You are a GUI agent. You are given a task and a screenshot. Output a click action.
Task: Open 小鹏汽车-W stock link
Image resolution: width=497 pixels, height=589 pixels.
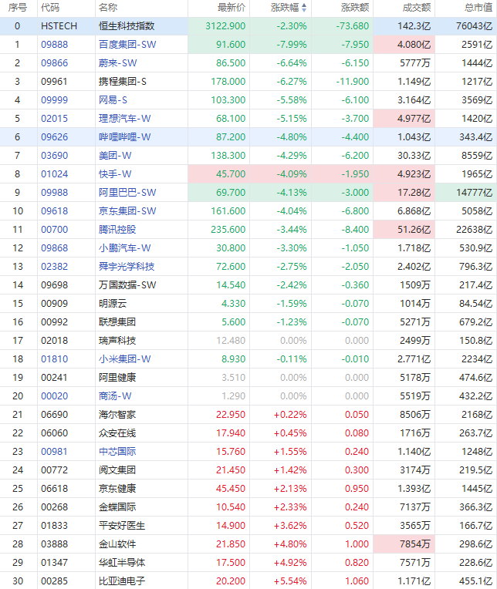pos(124,248)
